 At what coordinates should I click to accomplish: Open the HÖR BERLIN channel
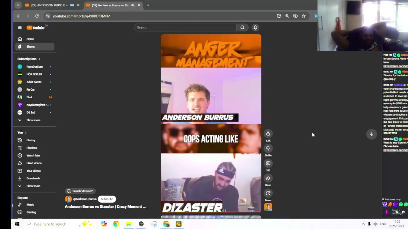click(x=35, y=74)
